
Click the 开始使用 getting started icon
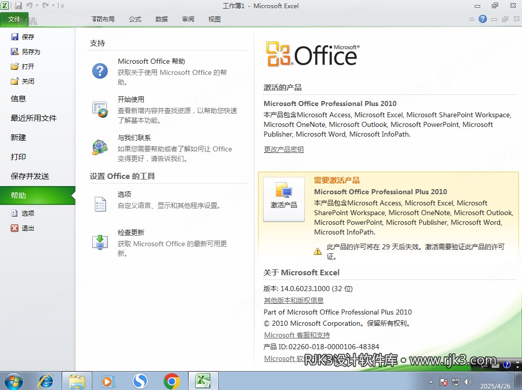pos(100,110)
